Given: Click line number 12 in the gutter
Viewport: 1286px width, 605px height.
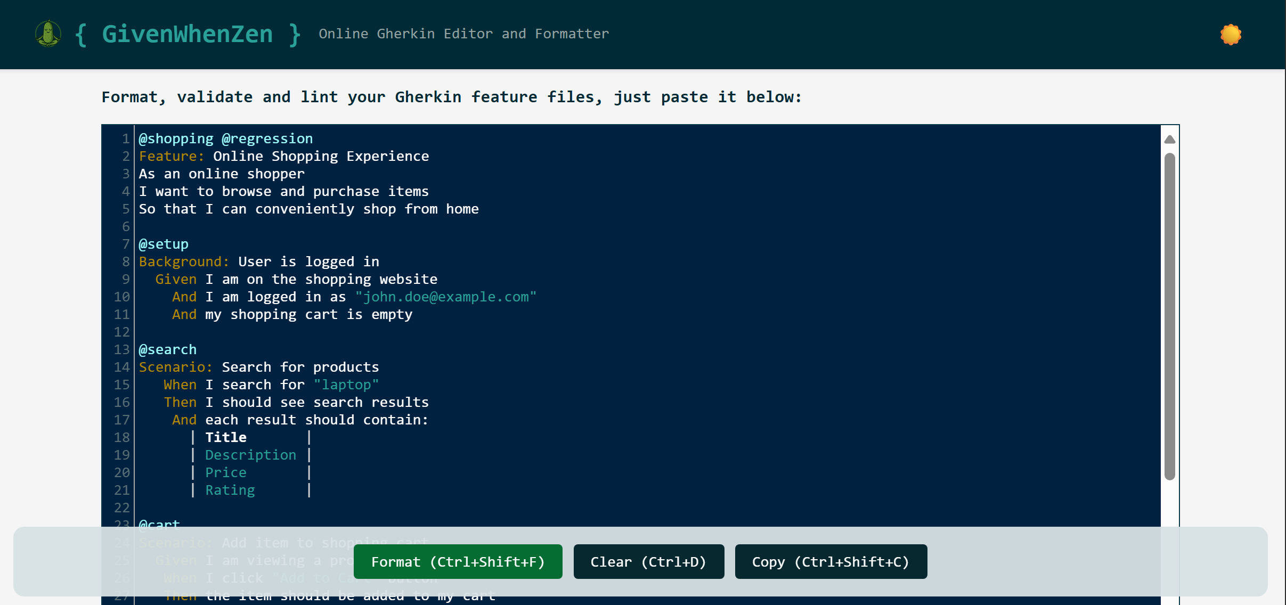Looking at the screenshot, I should (x=122, y=332).
